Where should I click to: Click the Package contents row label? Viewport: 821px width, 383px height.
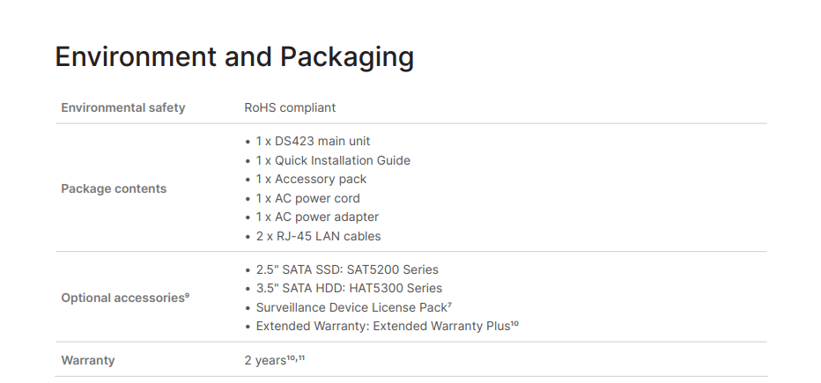pos(114,188)
